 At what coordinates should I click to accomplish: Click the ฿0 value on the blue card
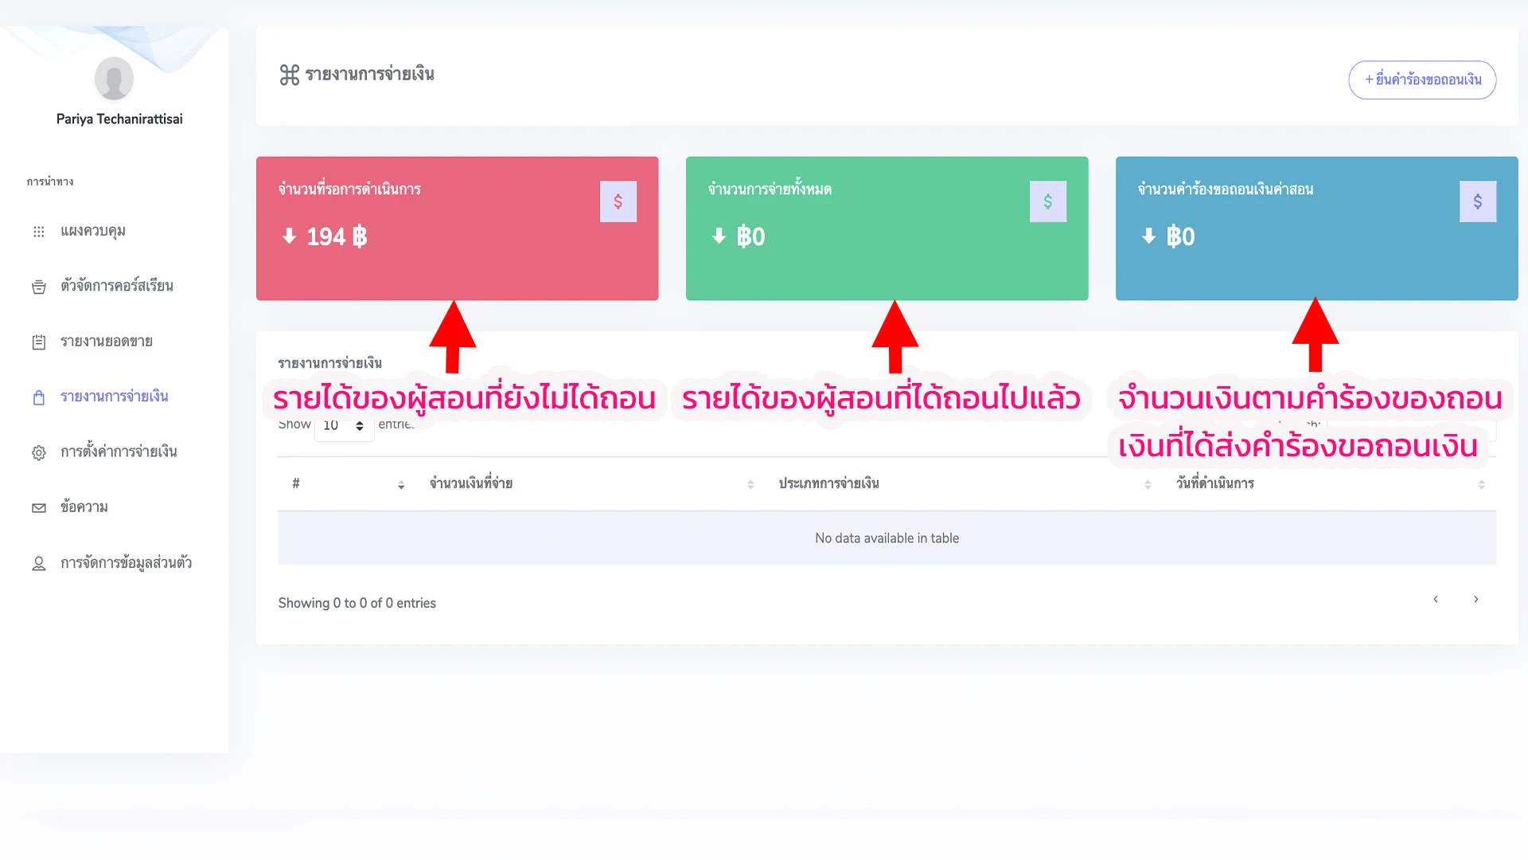[x=1180, y=236]
